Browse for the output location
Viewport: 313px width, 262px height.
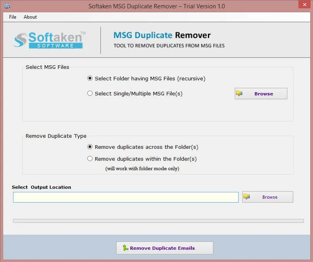[x=268, y=197]
